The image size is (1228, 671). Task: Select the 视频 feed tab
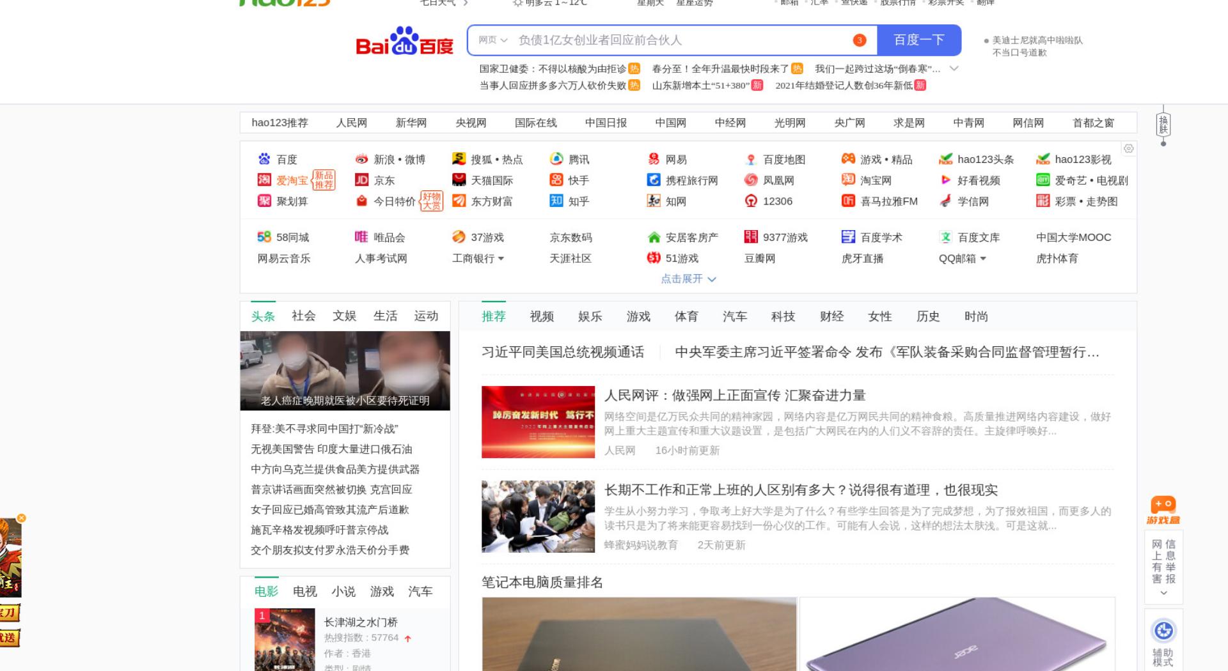click(542, 316)
